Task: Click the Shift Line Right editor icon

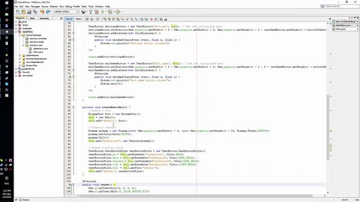Action: click(x=146, y=19)
